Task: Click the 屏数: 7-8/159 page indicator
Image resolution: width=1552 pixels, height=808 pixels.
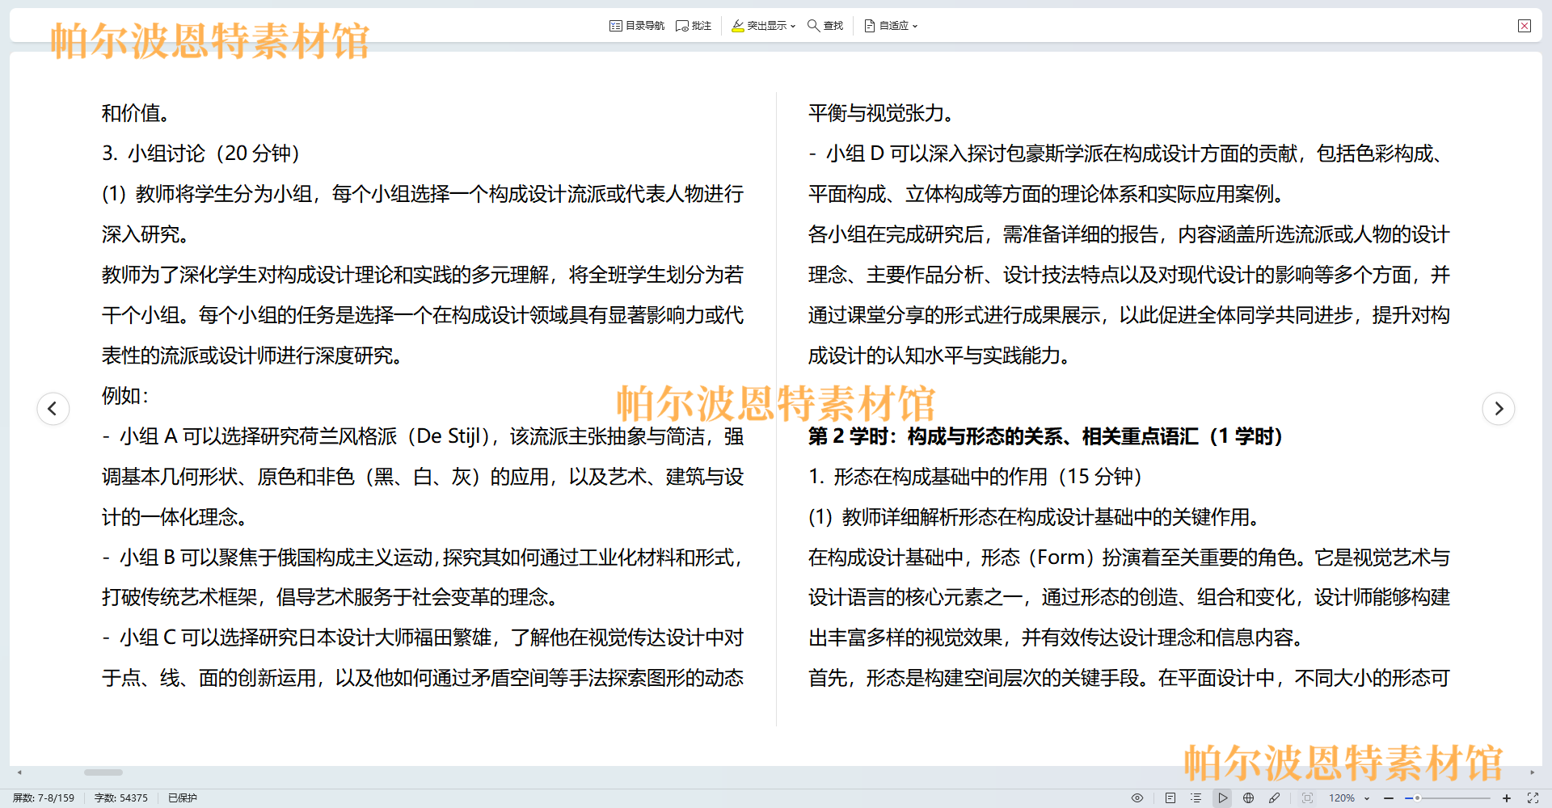Action: pyautogui.click(x=44, y=797)
